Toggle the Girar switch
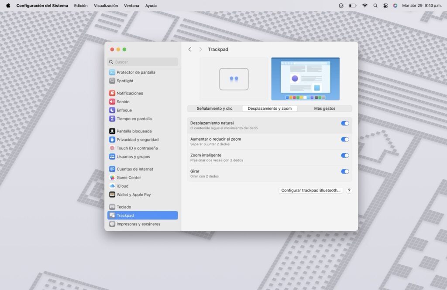 pyautogui.click(x=345, y=172)
